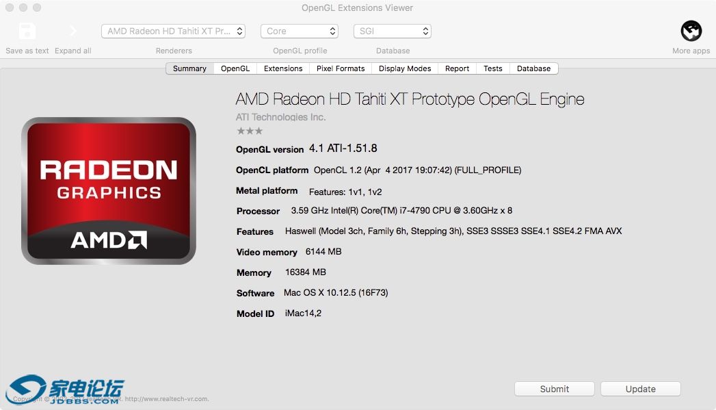
Task: Switch to the OpenGL tab
Action: 235,68
